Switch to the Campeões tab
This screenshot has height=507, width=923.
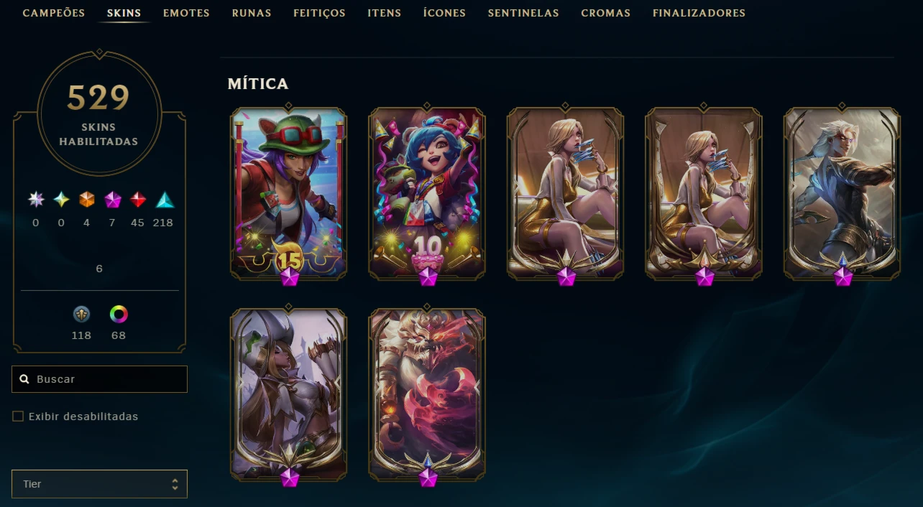click(54, 13)
